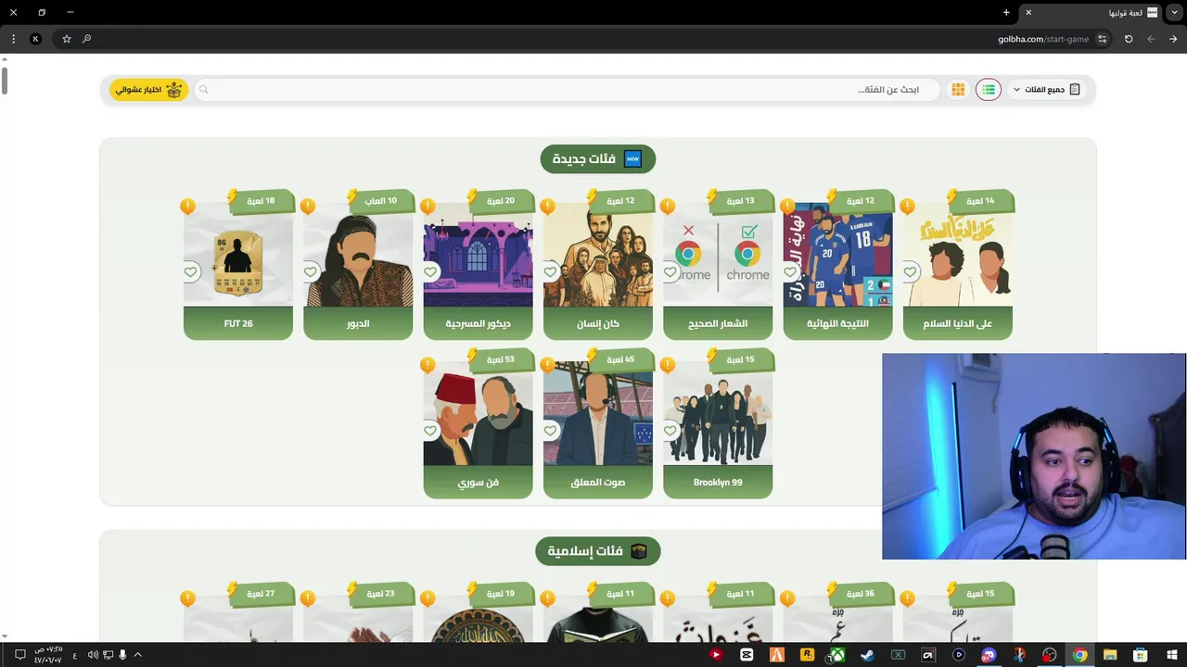Favorite the صوت المعلق category heart
The image size is (1187, 667).
[x=550, y=431]
